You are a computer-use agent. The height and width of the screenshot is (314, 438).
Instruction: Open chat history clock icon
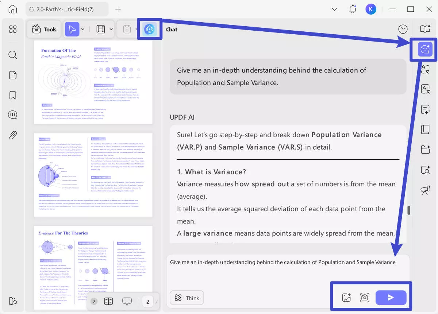click(x=403, y=29)
